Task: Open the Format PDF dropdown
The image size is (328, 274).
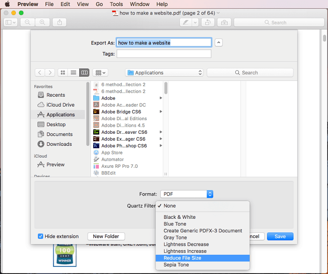Action: pyautogui.click(x=186, y=194)
